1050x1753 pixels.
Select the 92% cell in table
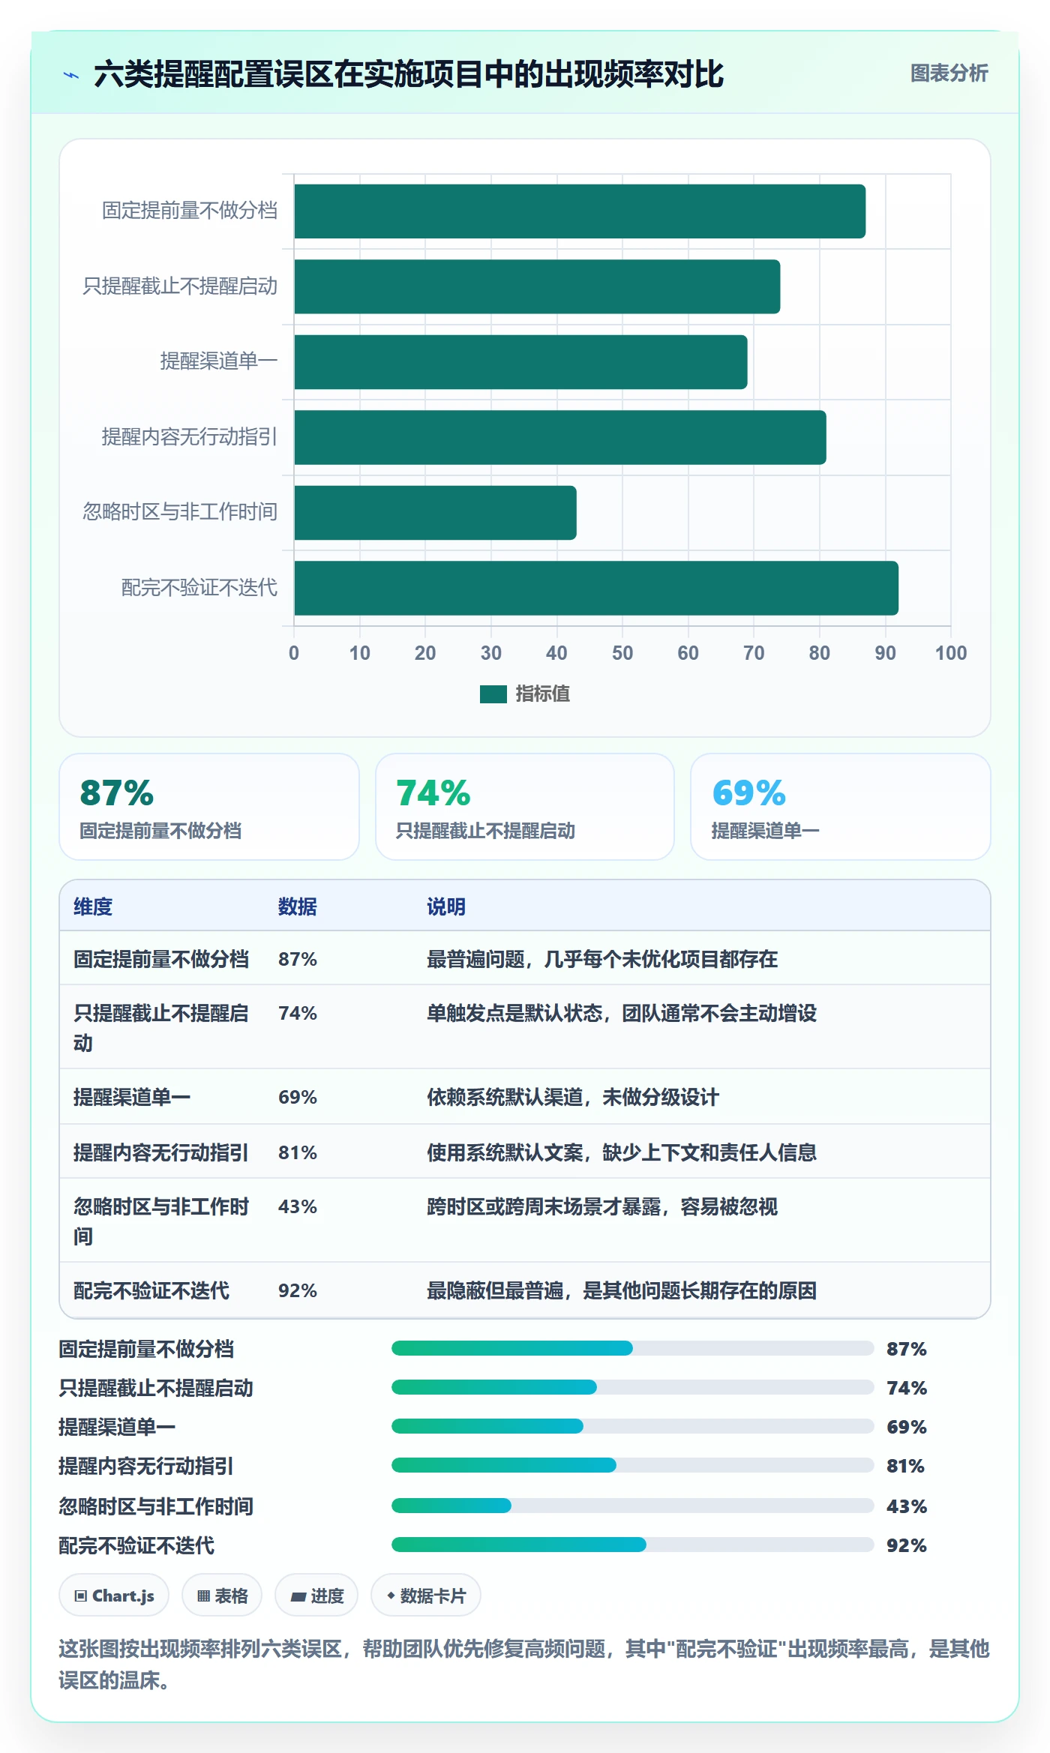tap(298, 1290)
